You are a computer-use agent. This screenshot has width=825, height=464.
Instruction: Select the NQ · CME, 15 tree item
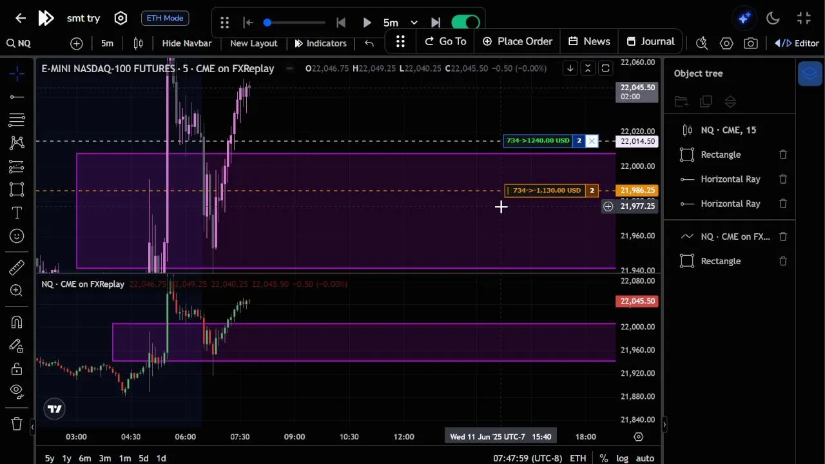730,130
